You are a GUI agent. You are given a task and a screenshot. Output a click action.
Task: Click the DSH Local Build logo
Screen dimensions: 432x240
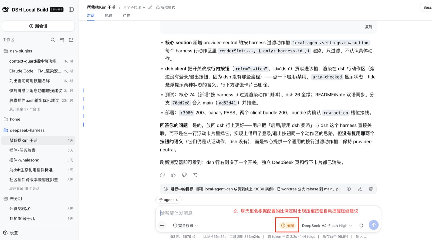pos(6,9)
